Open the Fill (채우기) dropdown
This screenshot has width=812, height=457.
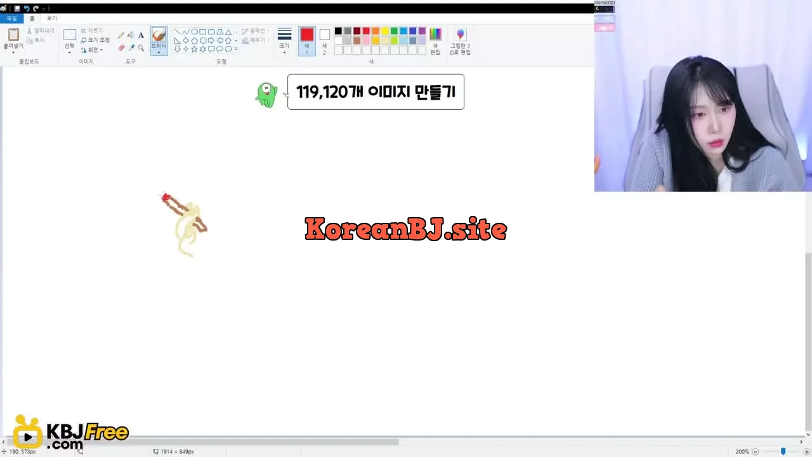(x=254, y=40)
